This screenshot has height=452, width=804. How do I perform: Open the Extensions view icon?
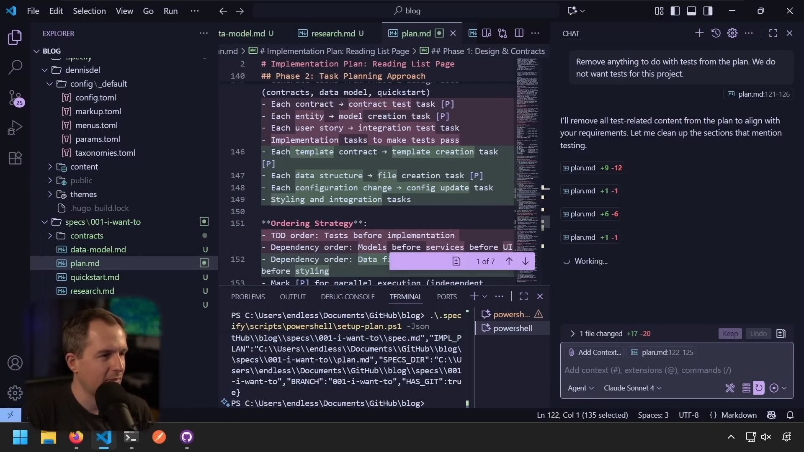pyautogui.click(x=15, y=158)
